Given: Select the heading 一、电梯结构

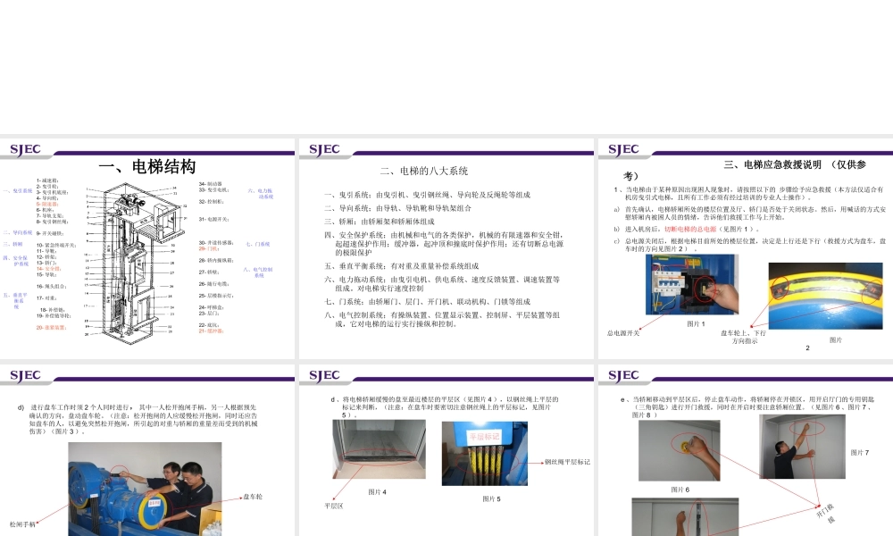Looking at the screenshot, I should pyautogui.click(x=147, y=167).
